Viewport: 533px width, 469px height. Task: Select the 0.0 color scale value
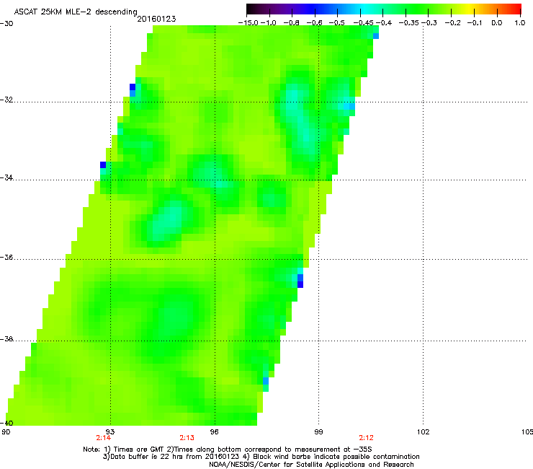click(x=497, y=23)
